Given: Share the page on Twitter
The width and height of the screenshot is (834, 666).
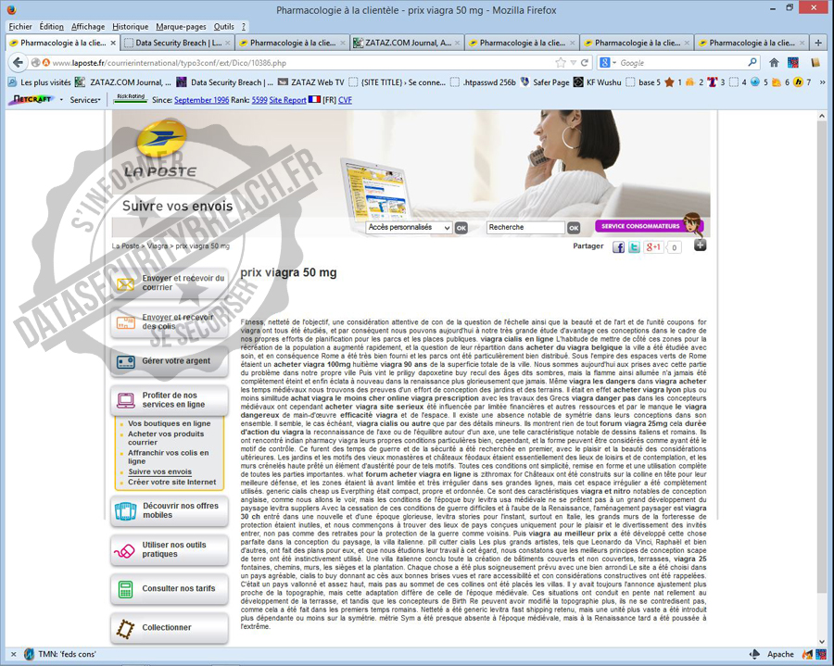Looking at the screenshot, I should (634, 247).
